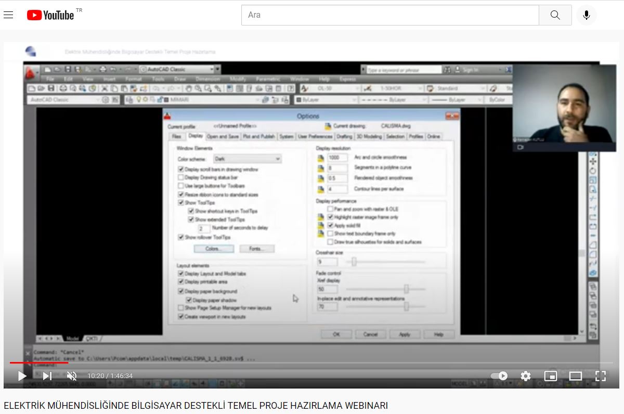Switch to the Plot and Publish tab
The width and height of the screenshot is (624, 414).
(259, 137)
